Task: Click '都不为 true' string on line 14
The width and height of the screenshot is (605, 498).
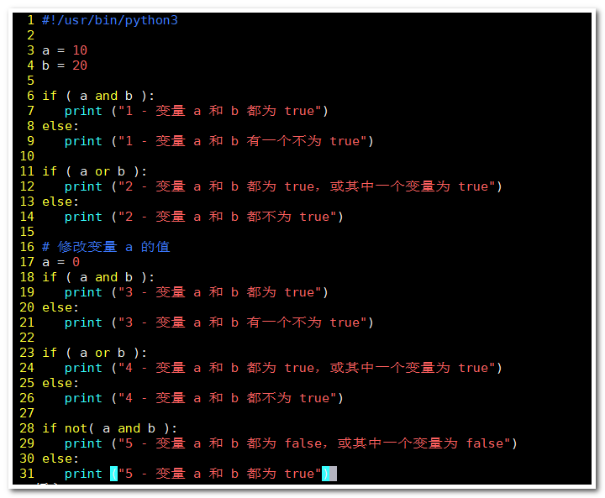Action: click(x=288, y=217)
